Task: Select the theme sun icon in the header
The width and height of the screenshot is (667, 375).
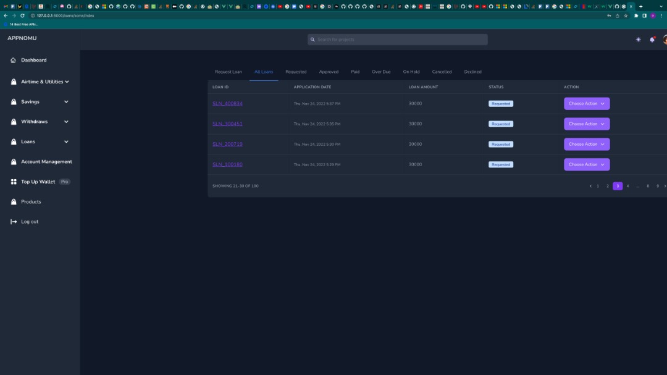Action: [x=638, y=39]
